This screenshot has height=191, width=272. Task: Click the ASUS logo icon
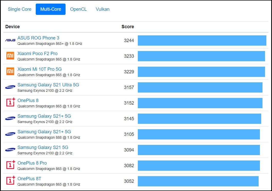pyautogui.click(x=10, y=40)
